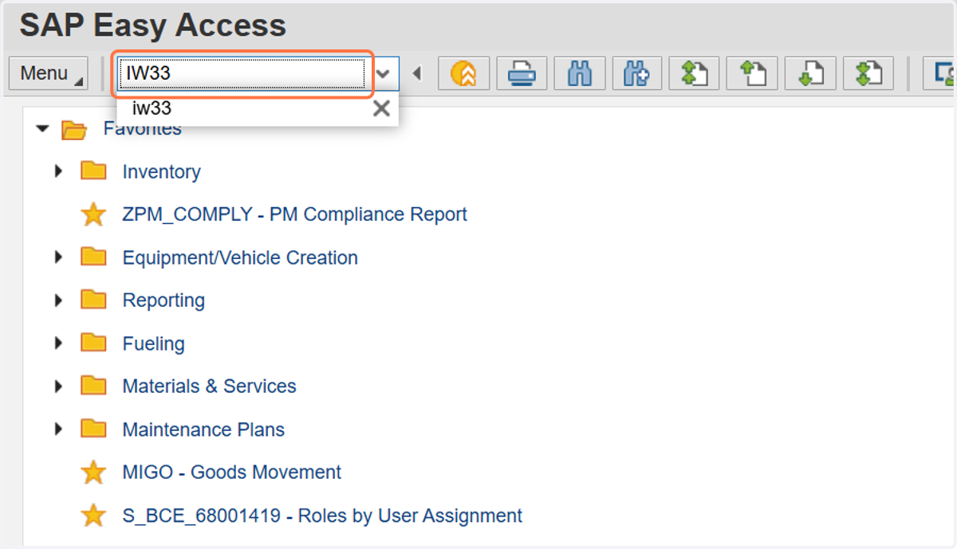Click the Maintenance Plans folder icon
The height and width of the screenshot is (549, 957).
[93, 429]
